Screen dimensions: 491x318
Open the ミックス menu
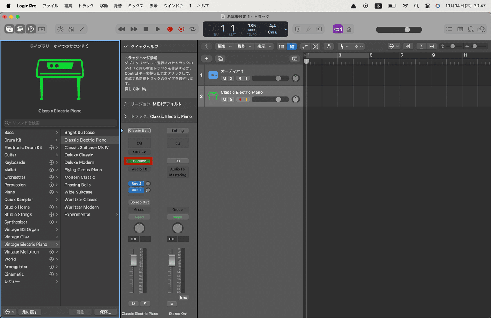point(136,6)
